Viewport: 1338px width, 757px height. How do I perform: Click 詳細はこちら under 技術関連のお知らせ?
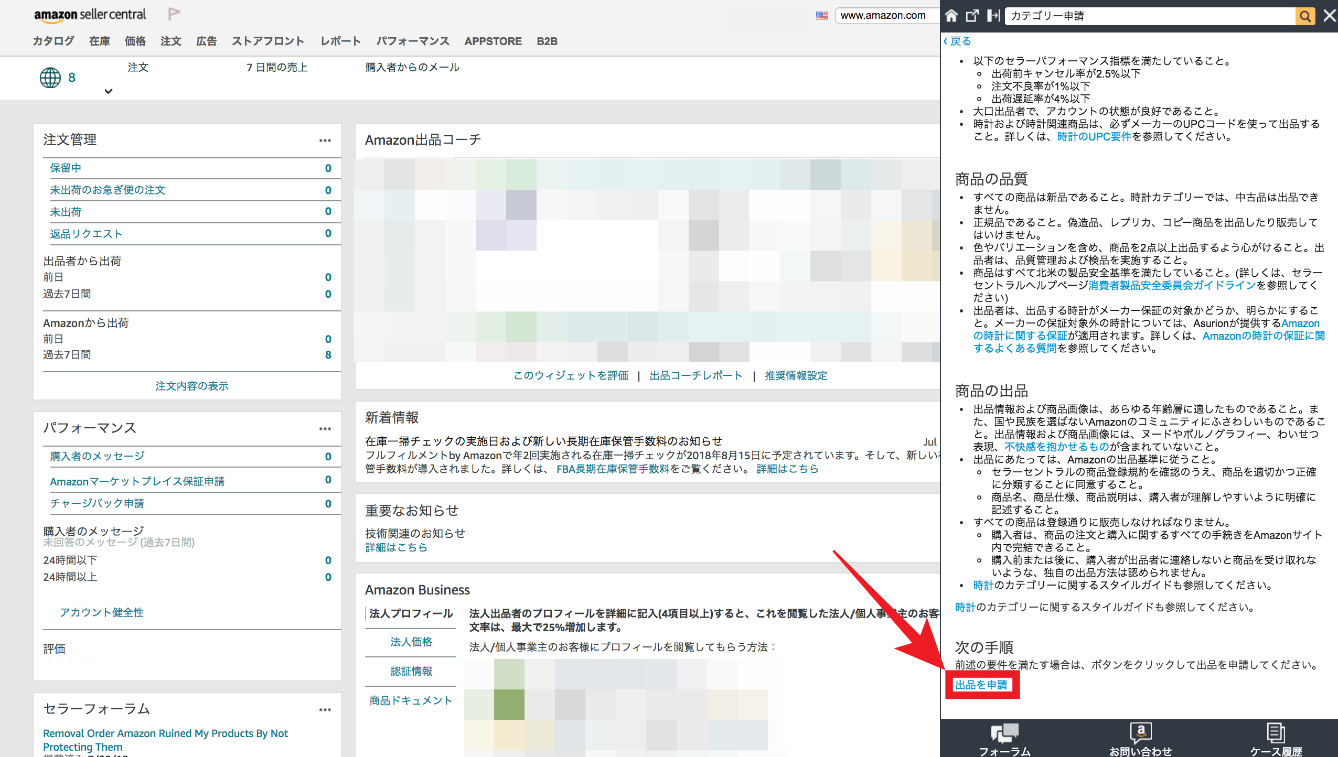(x=397, y=548)
